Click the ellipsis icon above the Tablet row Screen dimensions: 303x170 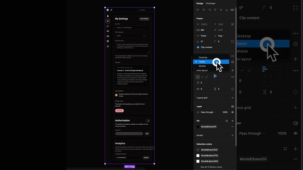tap(232, 56)
